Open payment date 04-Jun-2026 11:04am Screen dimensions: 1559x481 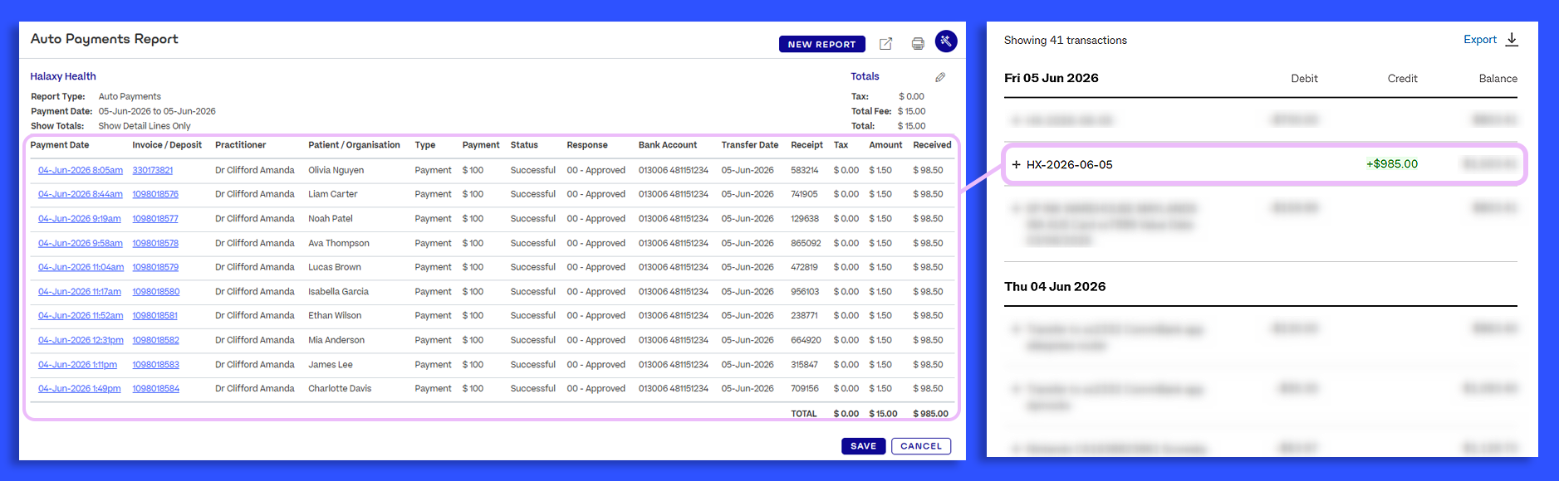pyautogui.click(x=81, y=267)
